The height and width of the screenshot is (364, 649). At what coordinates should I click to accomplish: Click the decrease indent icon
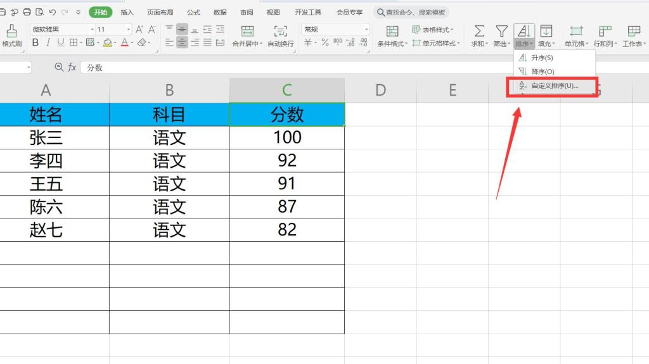pos(207,29)
